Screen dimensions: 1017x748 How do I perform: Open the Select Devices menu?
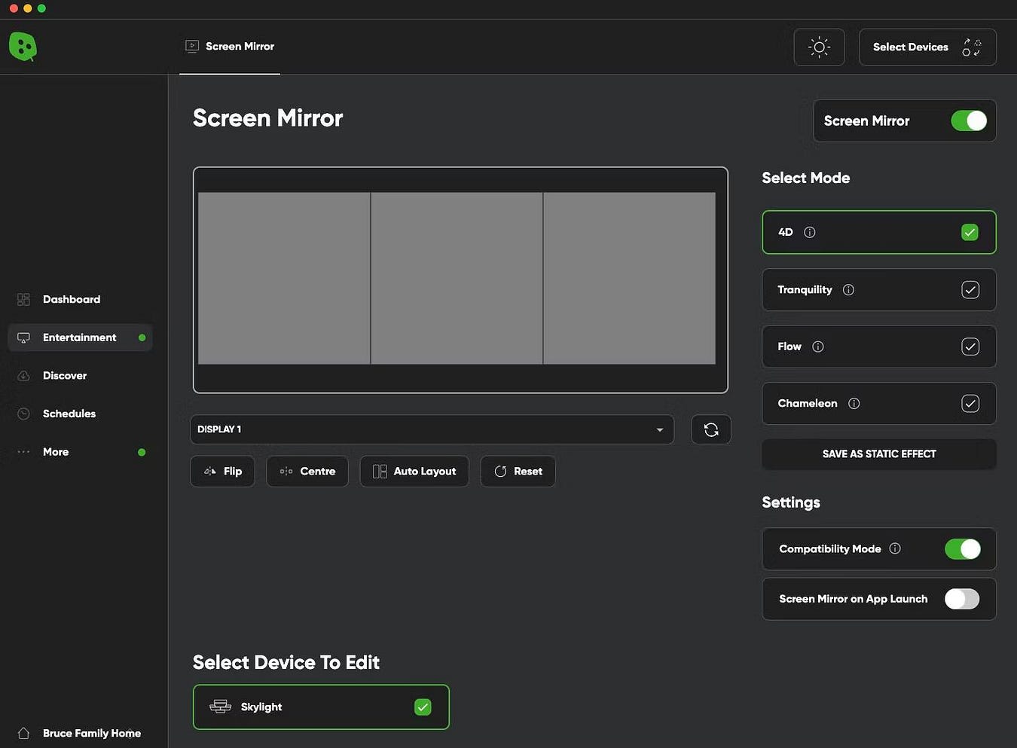[x=927, y=47]
